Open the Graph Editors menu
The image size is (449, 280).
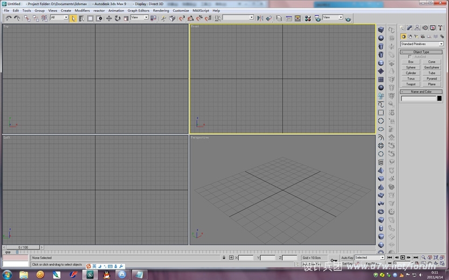coord(139,10)
